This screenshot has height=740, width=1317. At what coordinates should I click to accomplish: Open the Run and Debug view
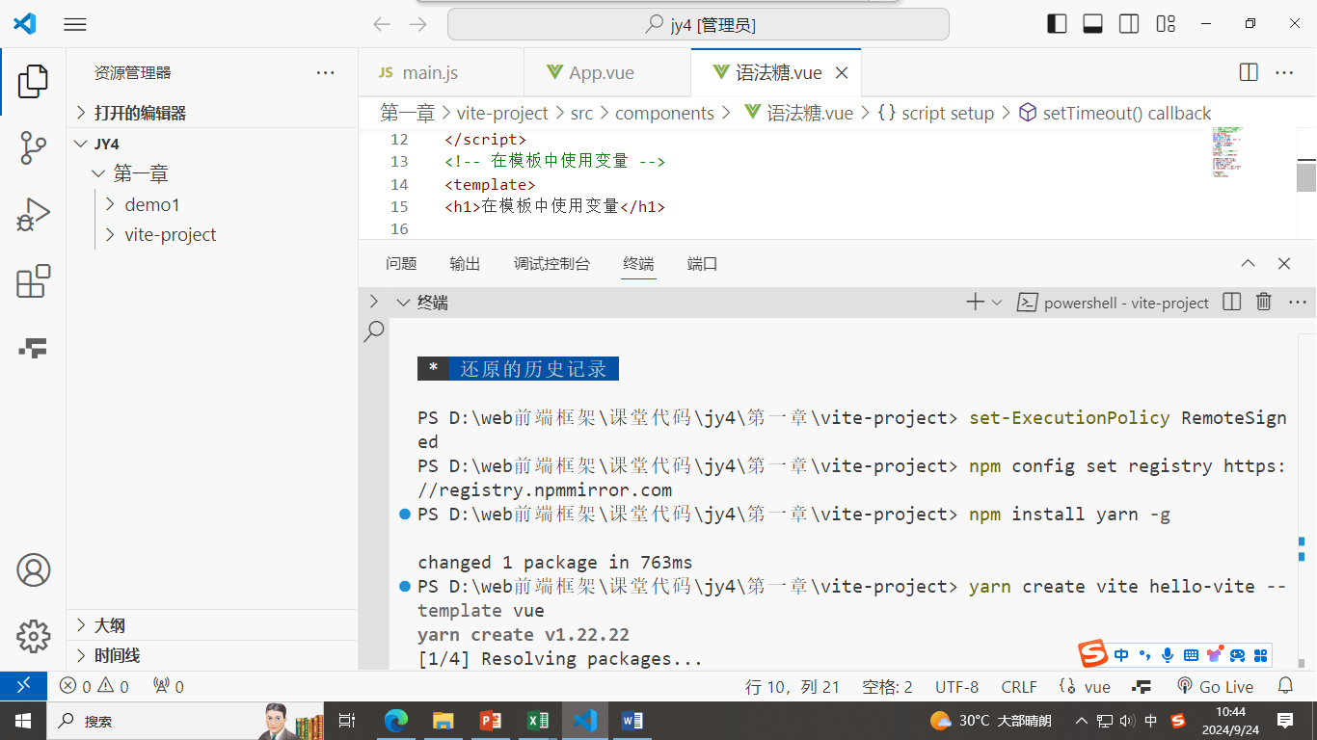(33, 215)
